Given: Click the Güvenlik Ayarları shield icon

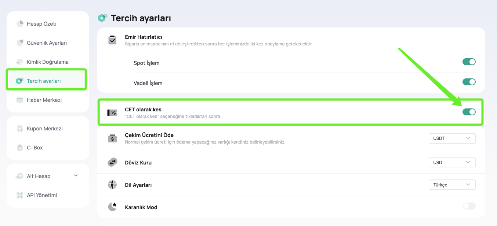Looking at the screenshot, I should pyautogui.click(x=20, y=43).
